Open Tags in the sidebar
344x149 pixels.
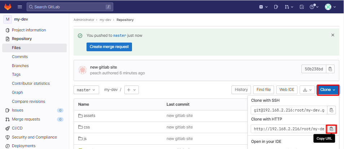click(x=16, y=74)
